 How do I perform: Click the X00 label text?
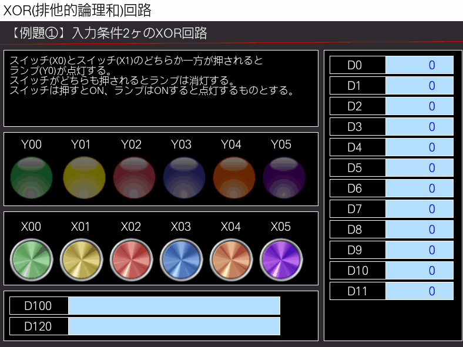31,227
